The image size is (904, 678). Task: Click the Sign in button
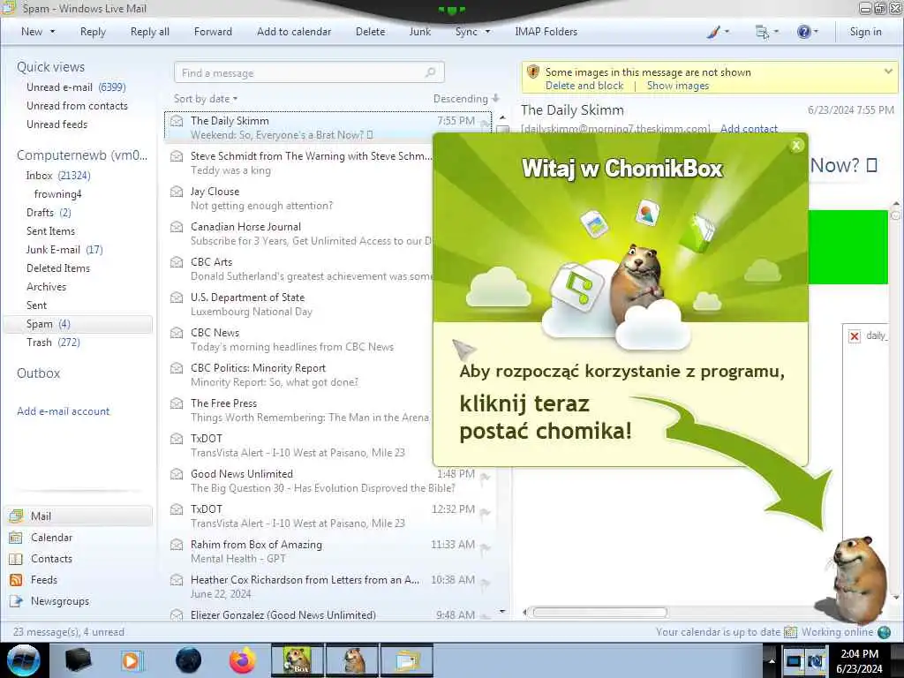865,32
